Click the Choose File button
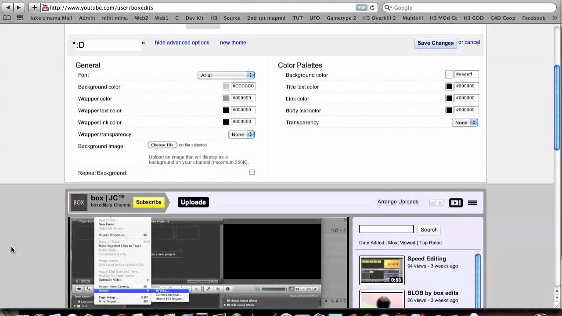 point(162,145)
